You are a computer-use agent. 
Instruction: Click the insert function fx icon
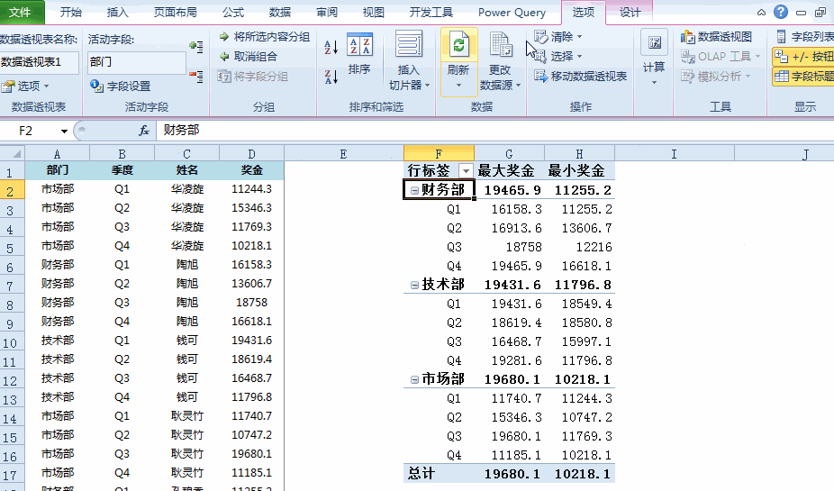pos(144,131)
